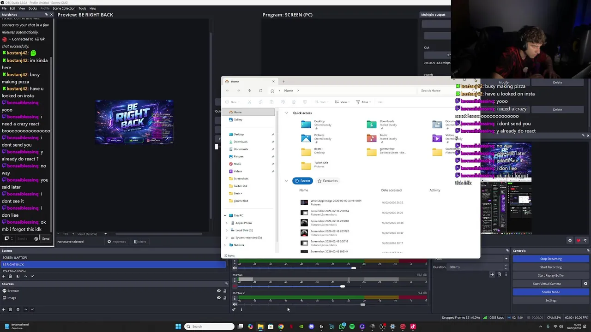Screen dimensions: 591x332
Task: Open transition type dropdown
Action: tap(506, 259)
